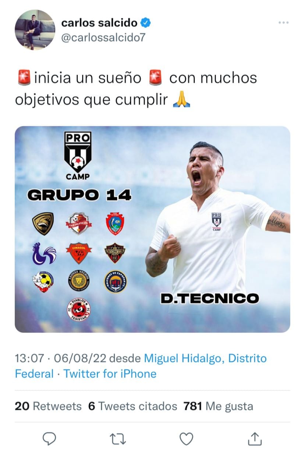Open the three-dot tweet options menu
The height and width of the screenshot is (452, 305).
284,23
